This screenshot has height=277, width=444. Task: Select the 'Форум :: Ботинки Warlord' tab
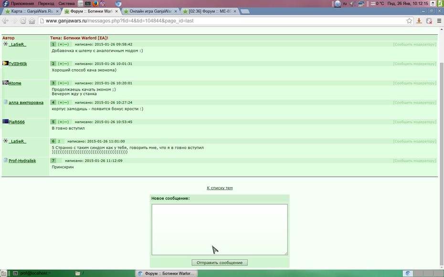91,11
